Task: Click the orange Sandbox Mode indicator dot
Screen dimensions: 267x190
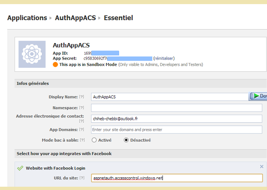Action: 55,64
